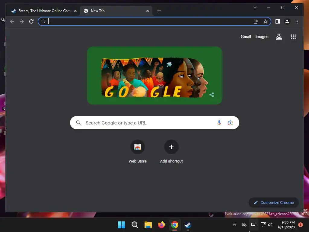Open the Web Store shortcut
Image resolution: width=309 pixels, height=232 pixels.
point(138,151)
